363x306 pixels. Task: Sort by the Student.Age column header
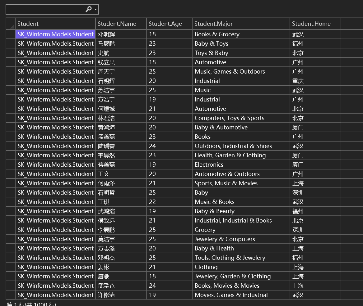[169, 24]
